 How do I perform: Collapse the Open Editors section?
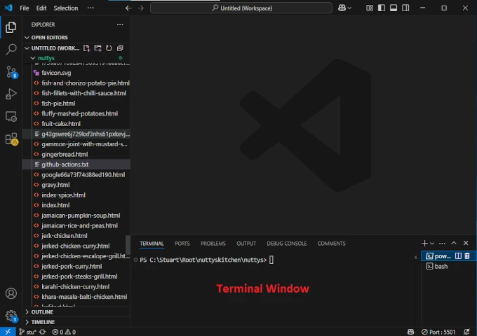(27, 38)
